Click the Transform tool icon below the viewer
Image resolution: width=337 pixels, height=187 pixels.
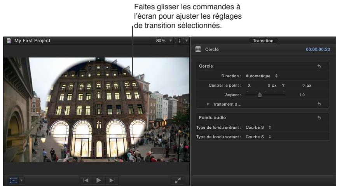point(13,180)
